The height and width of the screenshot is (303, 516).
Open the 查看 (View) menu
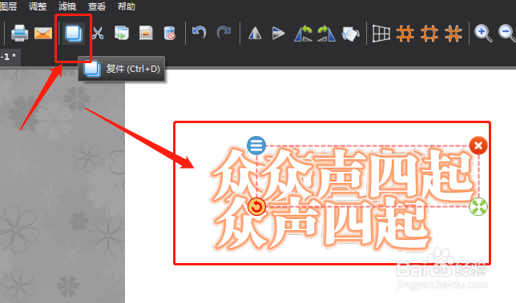point(97,6)
